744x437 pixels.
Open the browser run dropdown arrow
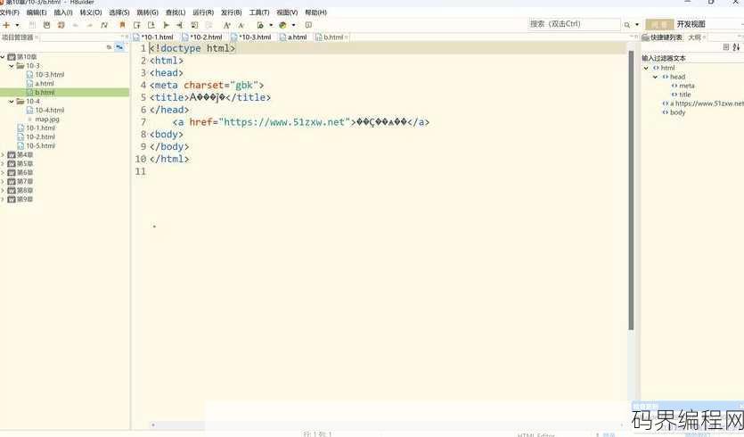pos(271,25)
